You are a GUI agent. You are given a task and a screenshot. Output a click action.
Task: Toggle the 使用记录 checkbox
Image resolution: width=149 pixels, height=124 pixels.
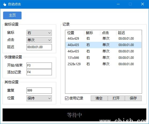[x=67, y=98]
